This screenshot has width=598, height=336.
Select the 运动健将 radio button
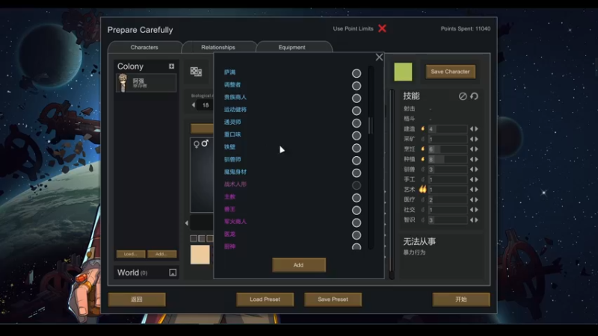(357, 111)
